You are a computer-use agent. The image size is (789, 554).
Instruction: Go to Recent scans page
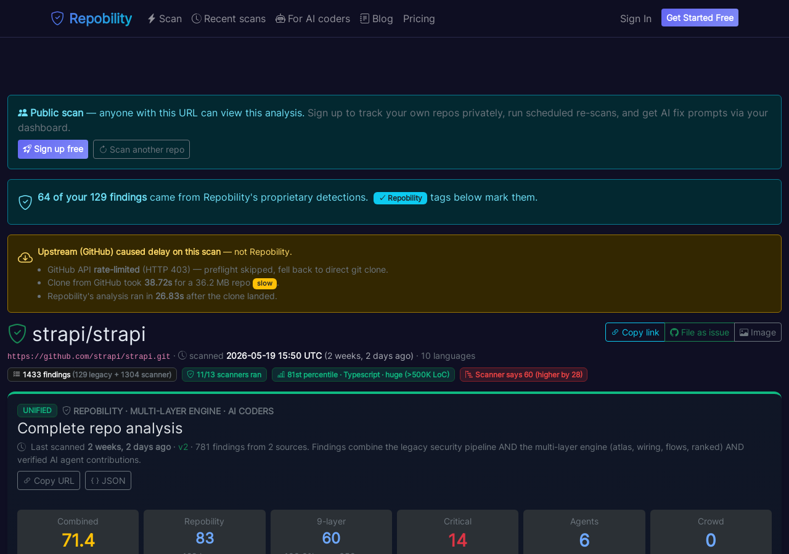coord(229,18)
